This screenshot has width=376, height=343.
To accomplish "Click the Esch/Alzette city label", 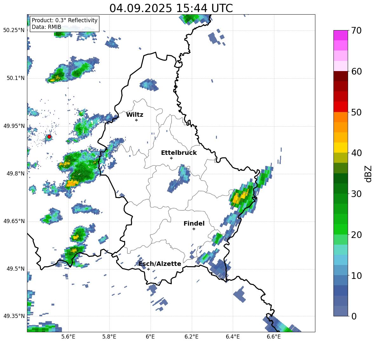I will pos(160,264).
